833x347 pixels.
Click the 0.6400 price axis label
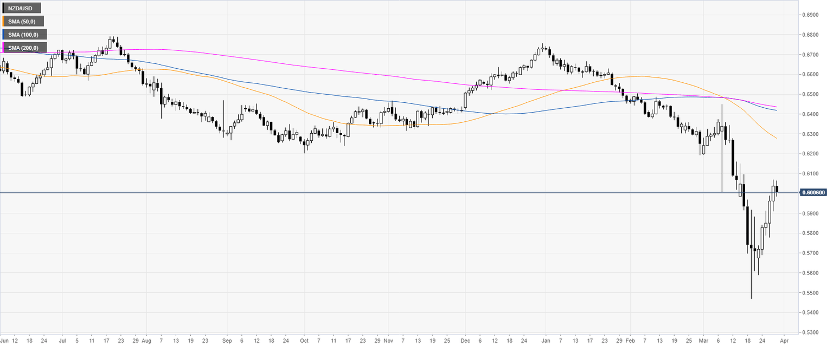pos(811,114)
